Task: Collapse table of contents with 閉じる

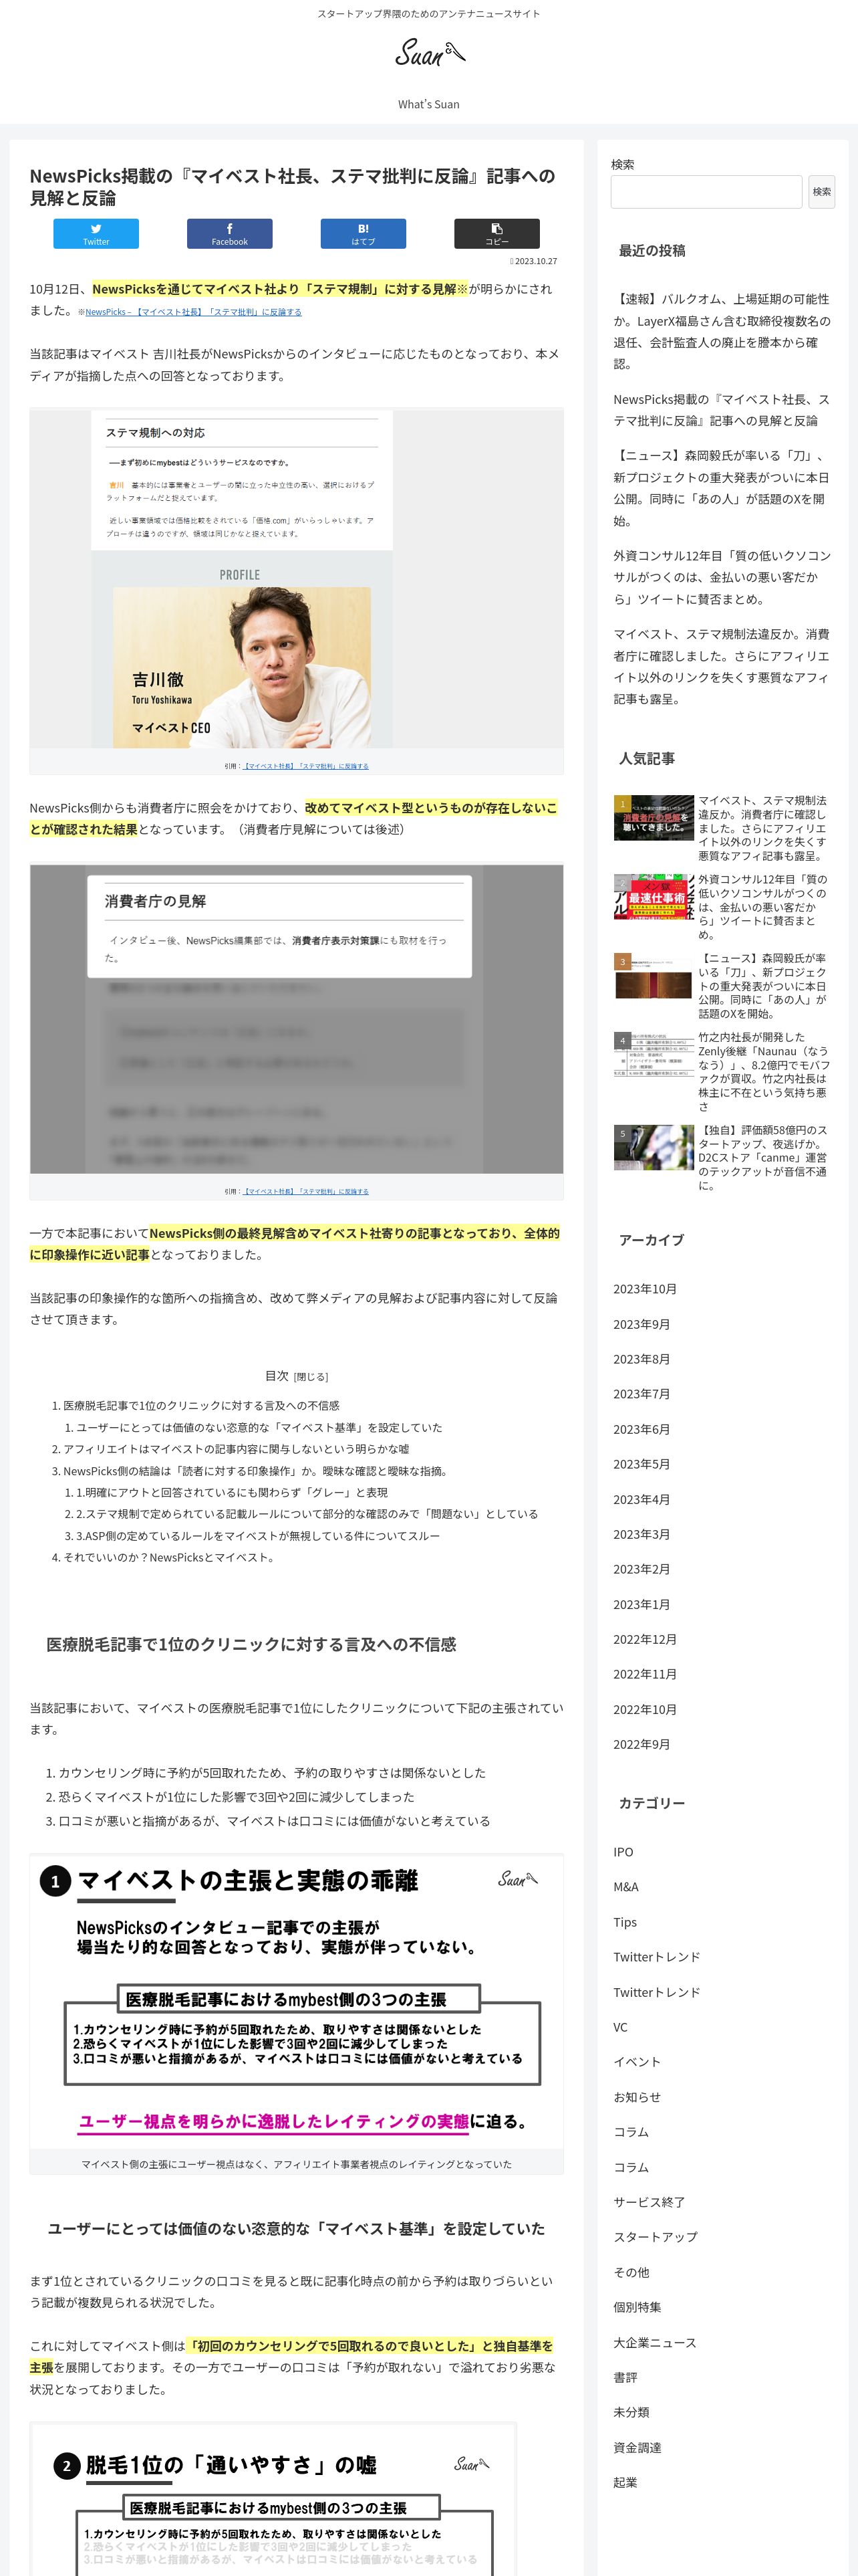Action: pos(311,1377)
